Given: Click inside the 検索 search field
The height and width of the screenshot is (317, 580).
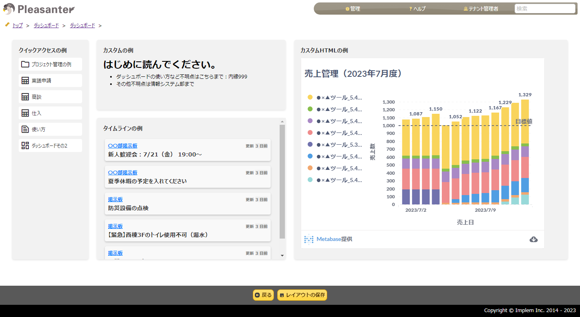Looking at the screenshot, I should pyautogui.click(x=545, y=8).
